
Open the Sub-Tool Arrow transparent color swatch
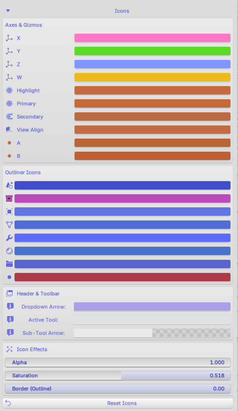[x=152, y=333]
